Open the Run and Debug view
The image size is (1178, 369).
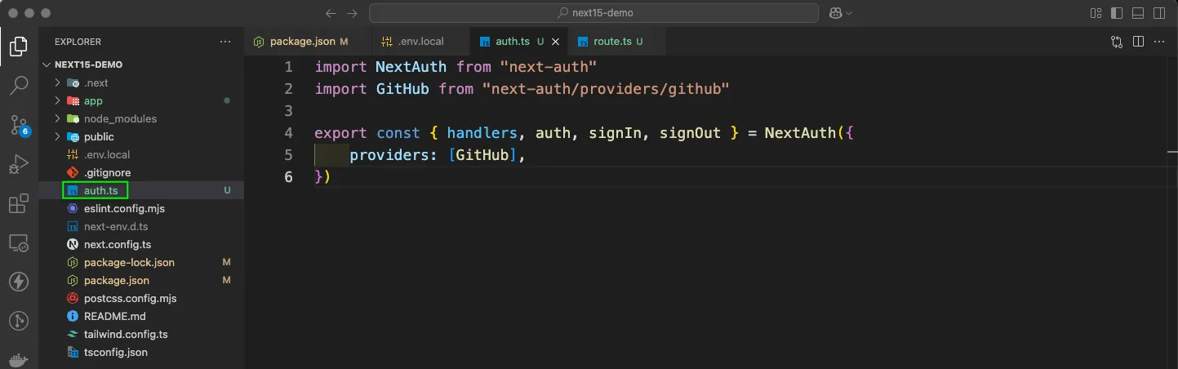click(x=19, y=164)
